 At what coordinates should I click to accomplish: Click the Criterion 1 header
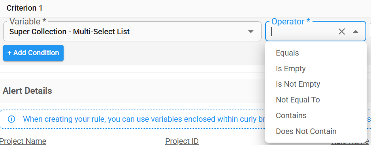[24, 8]
